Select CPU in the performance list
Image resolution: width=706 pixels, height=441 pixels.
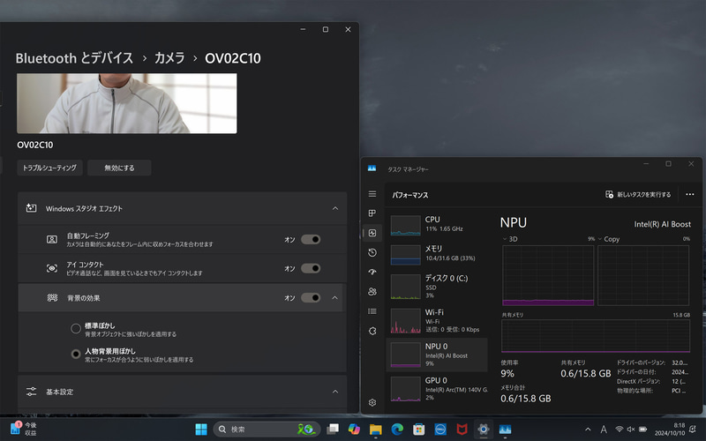point(438,225)
